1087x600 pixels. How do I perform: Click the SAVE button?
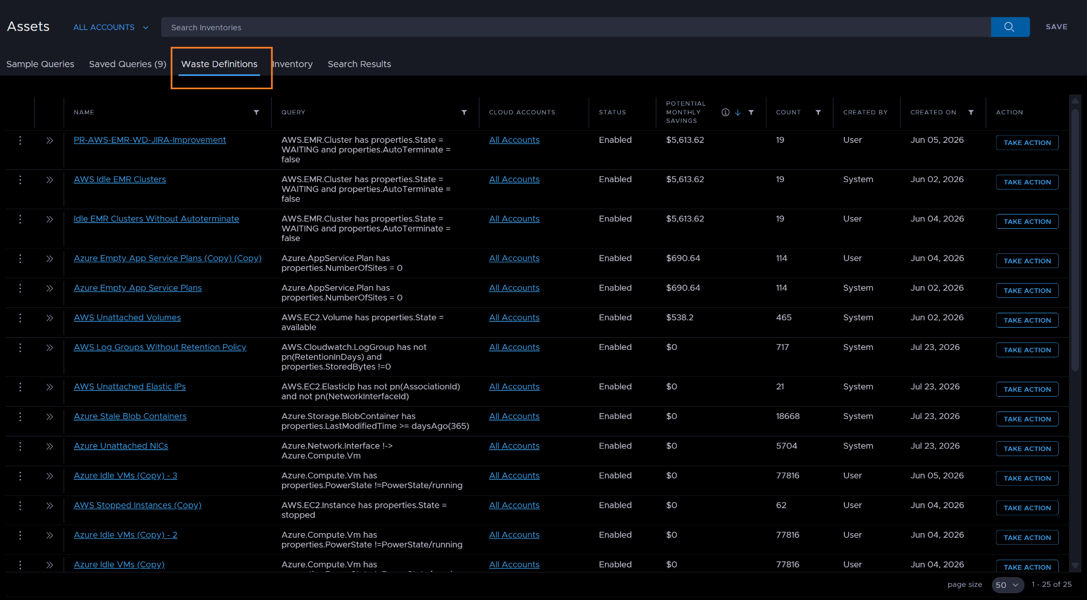tap(1056, 27)
